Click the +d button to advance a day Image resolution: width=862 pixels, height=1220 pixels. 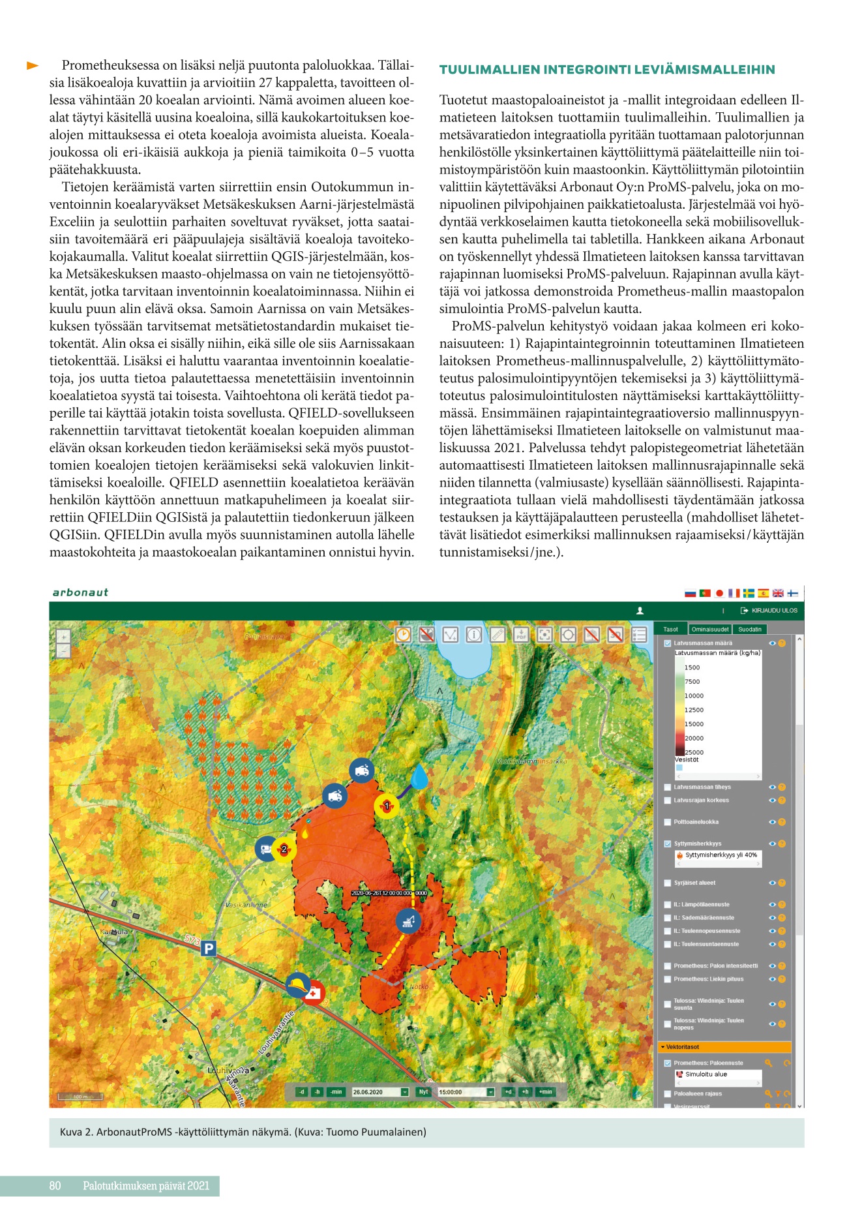(508, 1092)
